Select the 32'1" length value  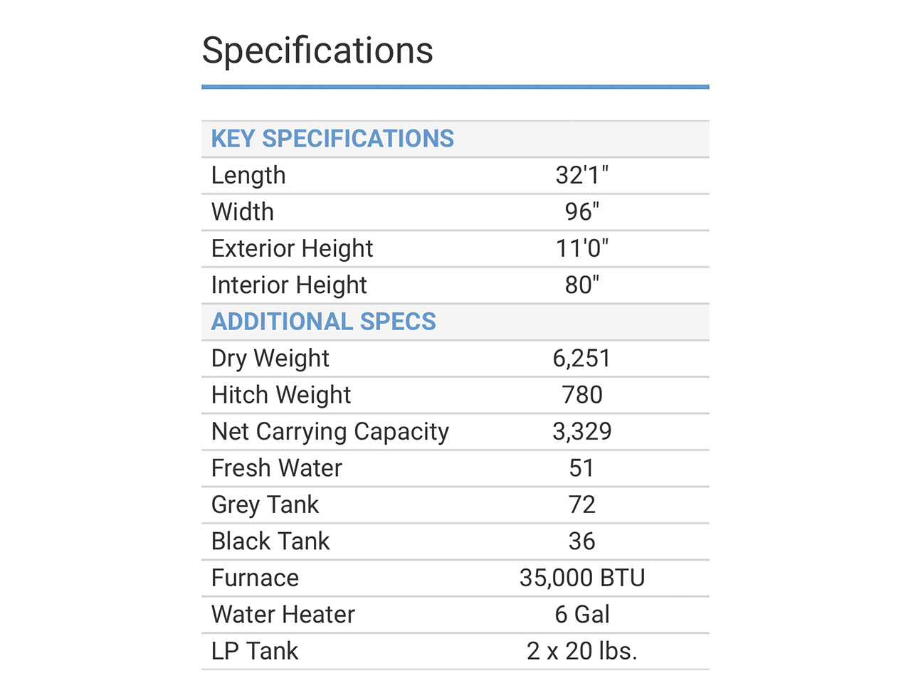(x=581, y=176)
